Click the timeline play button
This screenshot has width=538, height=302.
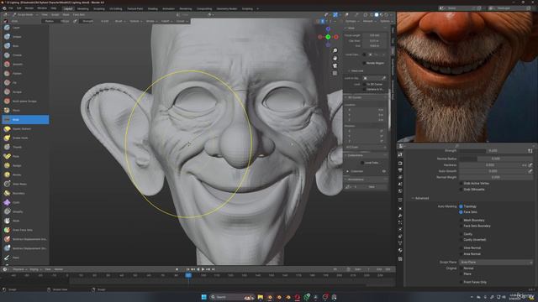coord(203,269)
